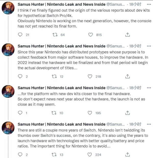Screen dimensions: 153x158
Task: Reply to the Switch Pro dev kits tweet
Action: [21, 35]
